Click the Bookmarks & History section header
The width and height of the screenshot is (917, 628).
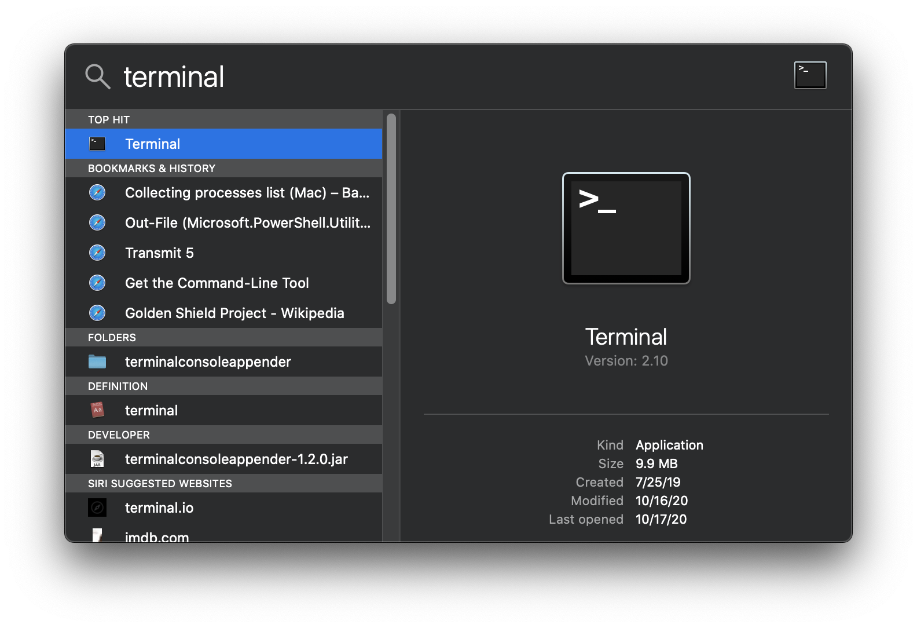pos(223,168)
